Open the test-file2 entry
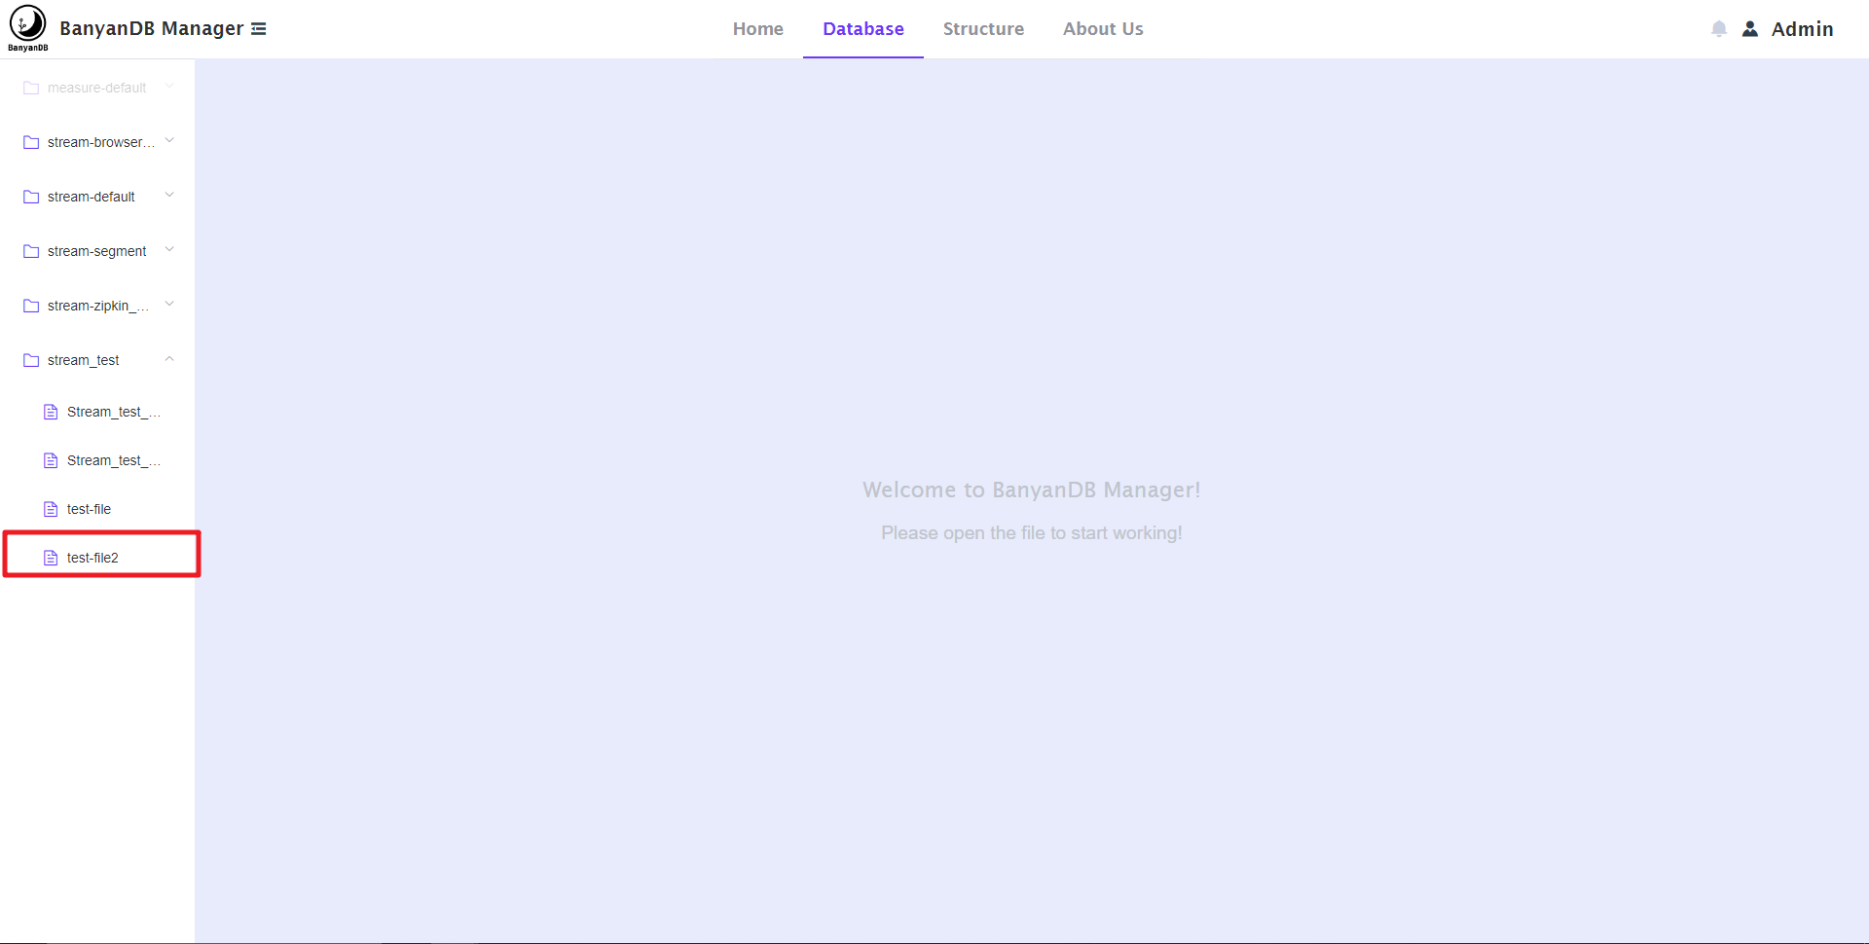The height and width of the screenshot is (944, 1869). 92,558
